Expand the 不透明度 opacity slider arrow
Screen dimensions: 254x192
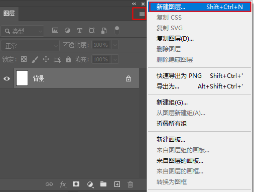115,45
